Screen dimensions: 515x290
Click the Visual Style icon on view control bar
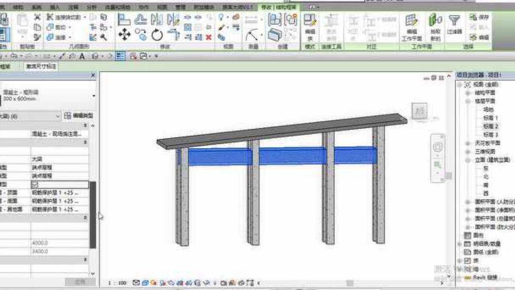pyautogui.click(x=145, y=283)
